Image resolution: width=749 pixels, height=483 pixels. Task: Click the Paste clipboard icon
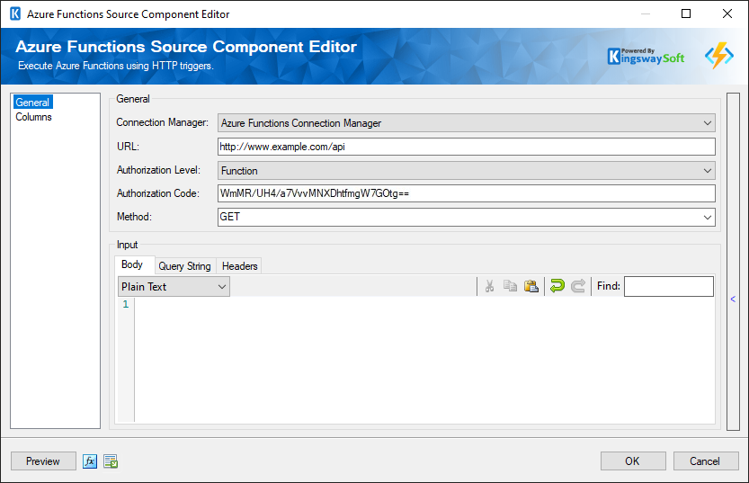[531, 286]
